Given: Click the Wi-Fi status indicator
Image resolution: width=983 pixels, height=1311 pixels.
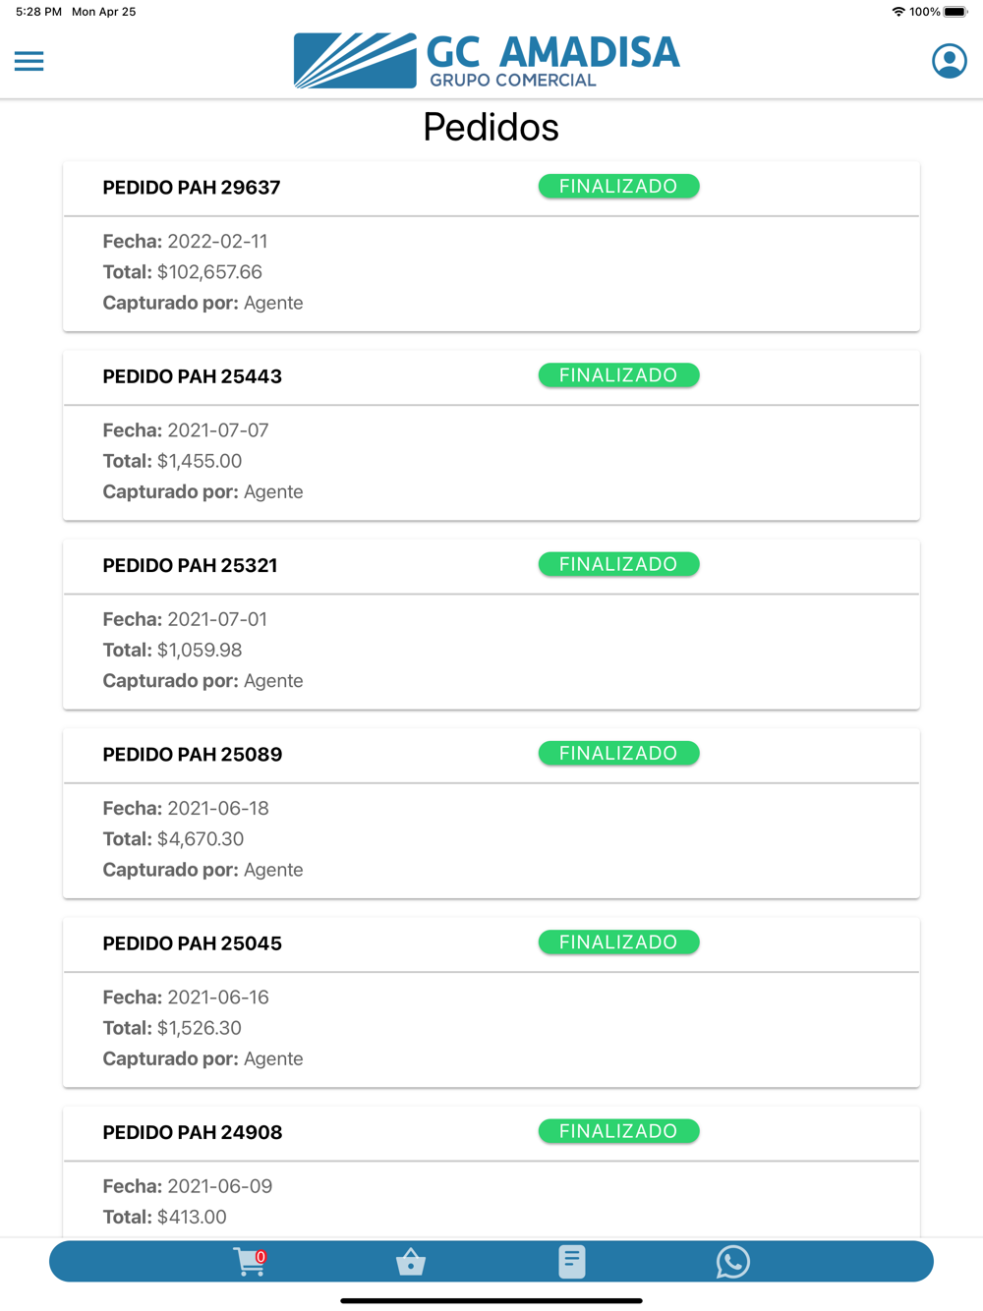Looking at the screenshot, I should click(x=898, y=12).
